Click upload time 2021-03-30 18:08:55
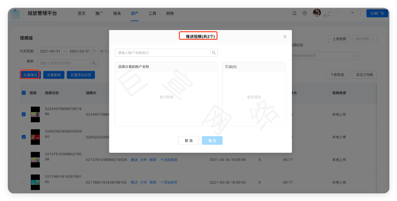This screenshot has height=201, width=397. [x=228, y=182]
